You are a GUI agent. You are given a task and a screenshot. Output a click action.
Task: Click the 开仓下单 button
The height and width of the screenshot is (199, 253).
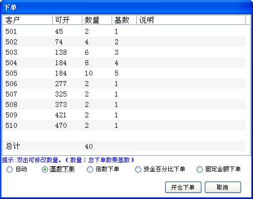[183, 187]
